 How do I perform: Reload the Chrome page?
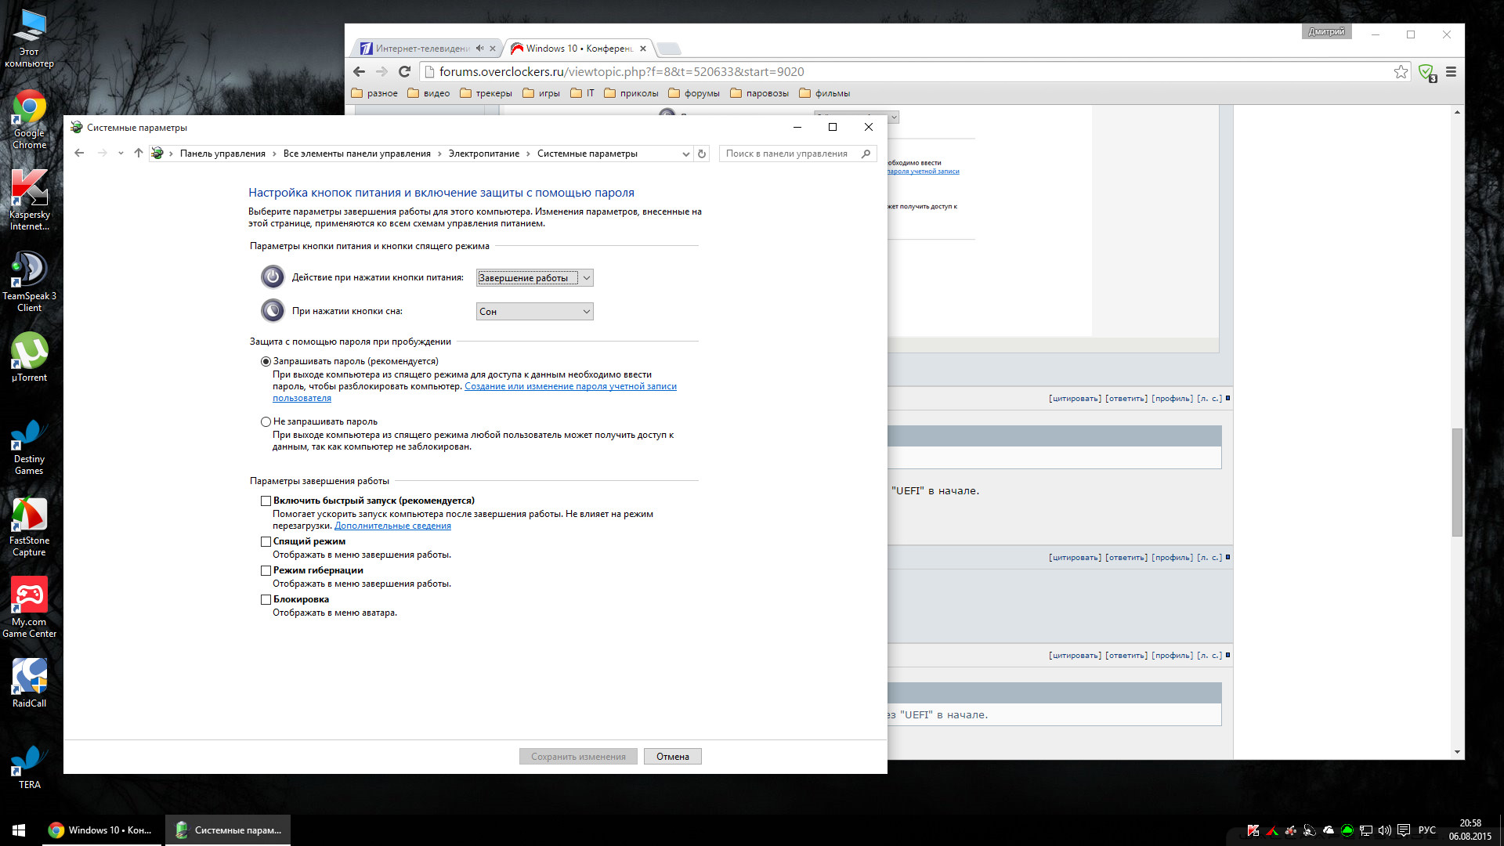click(404, 72)
